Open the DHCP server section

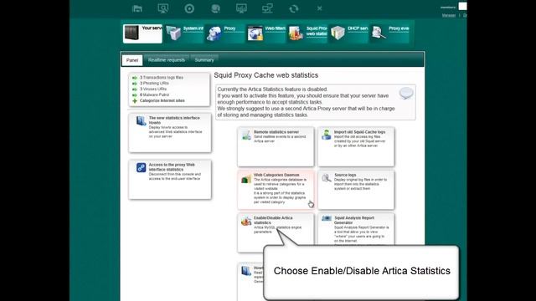(348, 33)
